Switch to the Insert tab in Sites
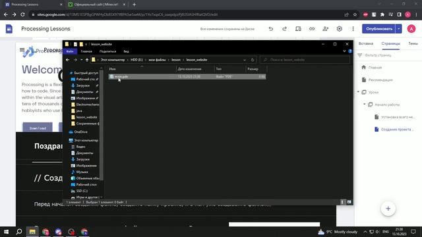 (366, 43)
